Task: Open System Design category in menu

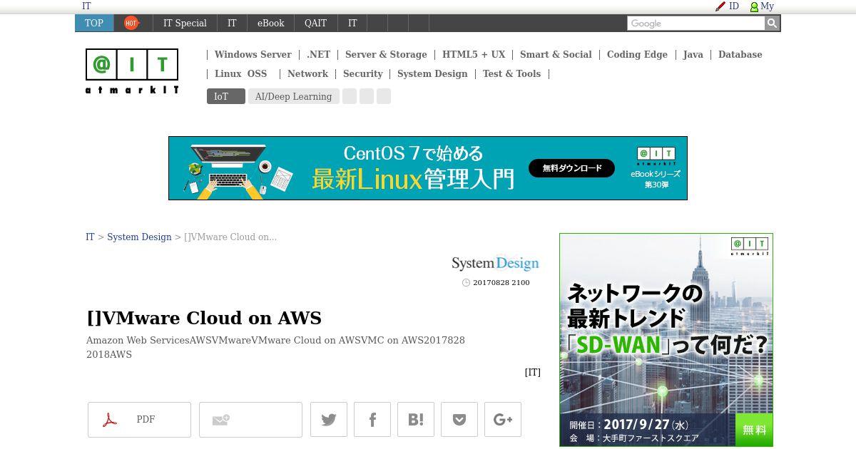Action: pyautogui.click(x=432, y=73)
